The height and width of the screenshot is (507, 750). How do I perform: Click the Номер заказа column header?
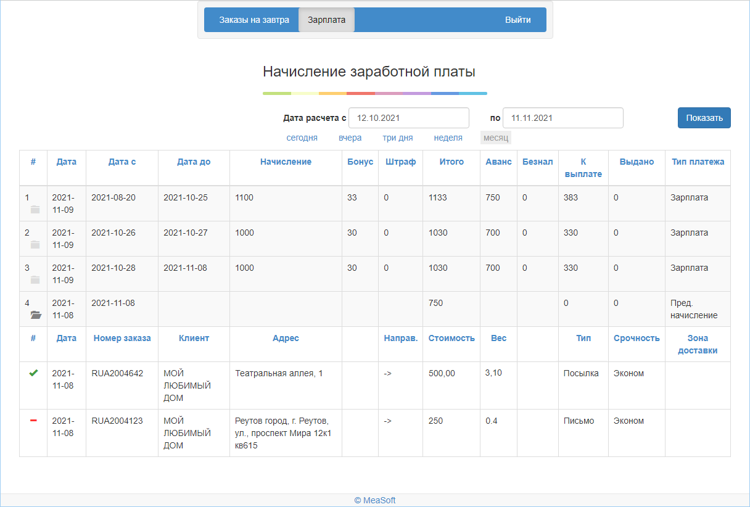pyautogui.click(x=122, y=338)
